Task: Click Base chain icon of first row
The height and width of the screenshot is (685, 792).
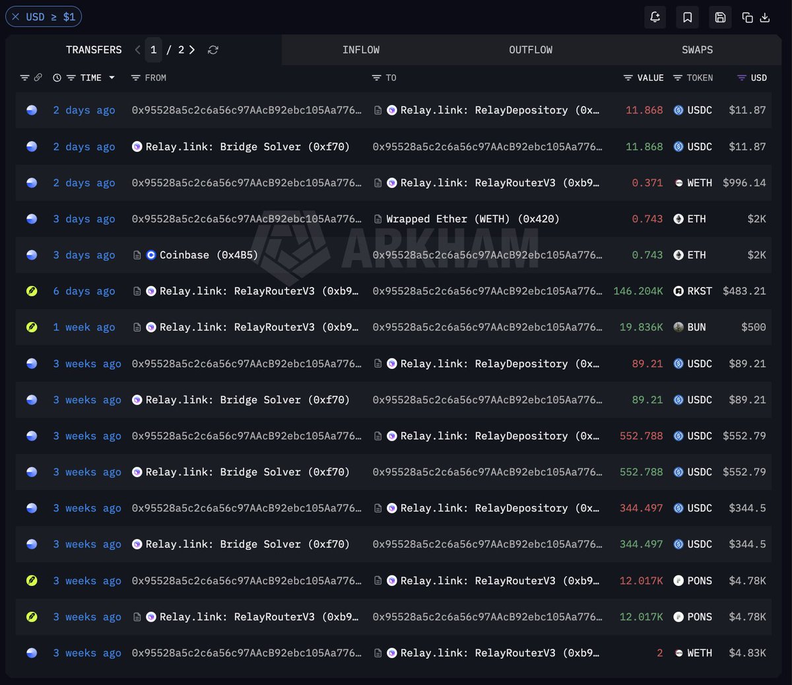Action: (x=32, y=110)
